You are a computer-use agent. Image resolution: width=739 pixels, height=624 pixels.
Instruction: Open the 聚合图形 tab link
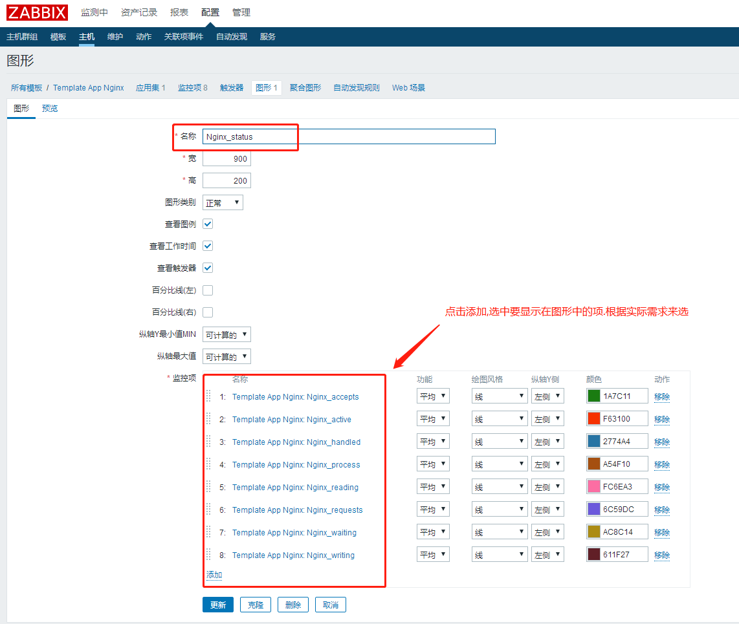(305, 87)
